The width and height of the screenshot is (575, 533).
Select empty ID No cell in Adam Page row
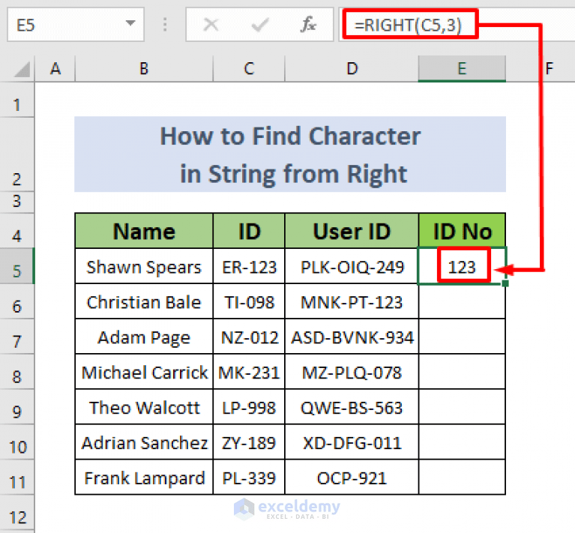click(462, 337)
